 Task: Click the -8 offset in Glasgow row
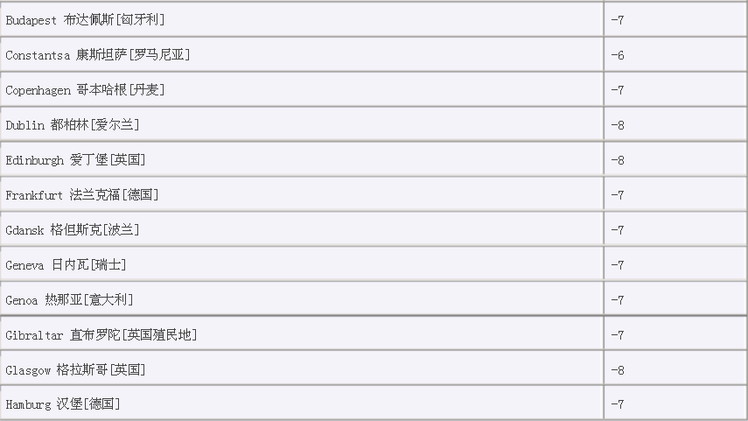[x=618, y=369]
